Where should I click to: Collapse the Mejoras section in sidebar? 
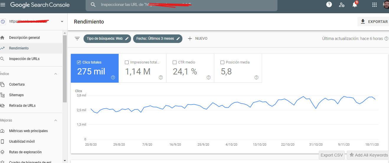(x=55, y=120)
